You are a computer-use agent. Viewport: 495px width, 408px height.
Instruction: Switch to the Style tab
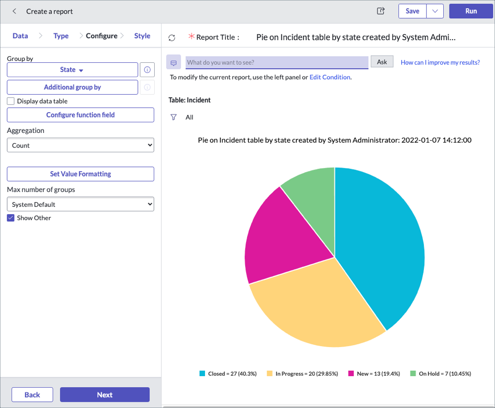pyautogui.click(x=142, y=36)
